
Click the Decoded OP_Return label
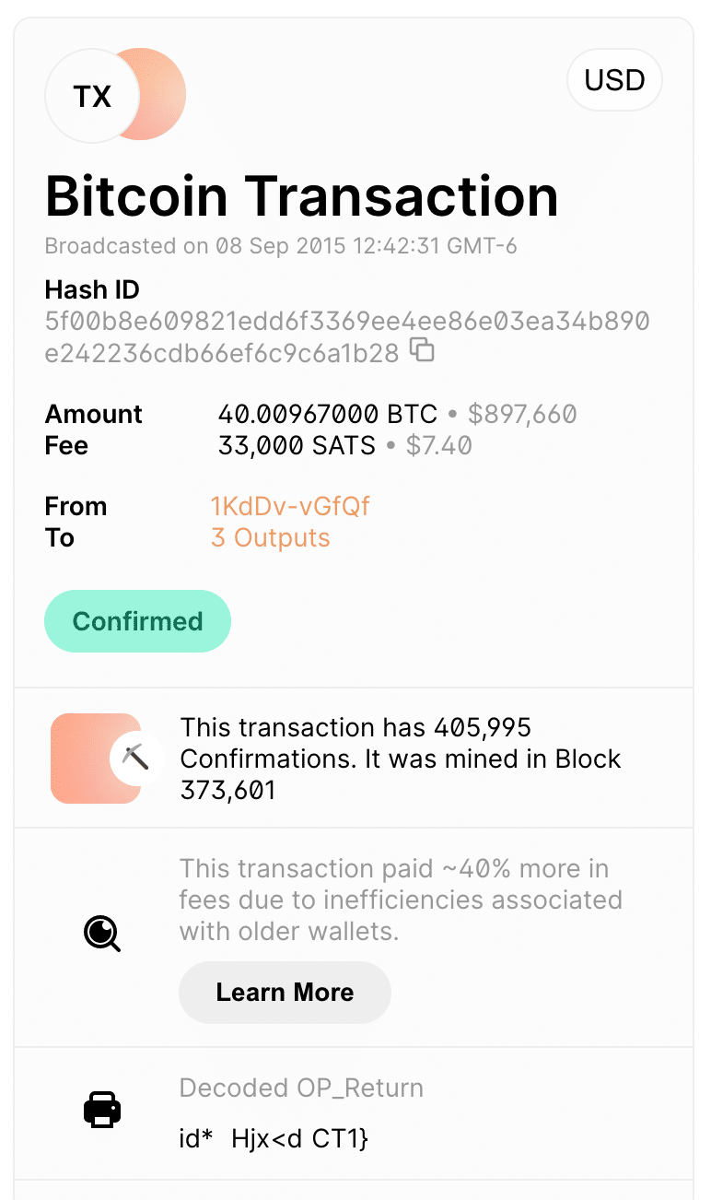click(301, 1088)
